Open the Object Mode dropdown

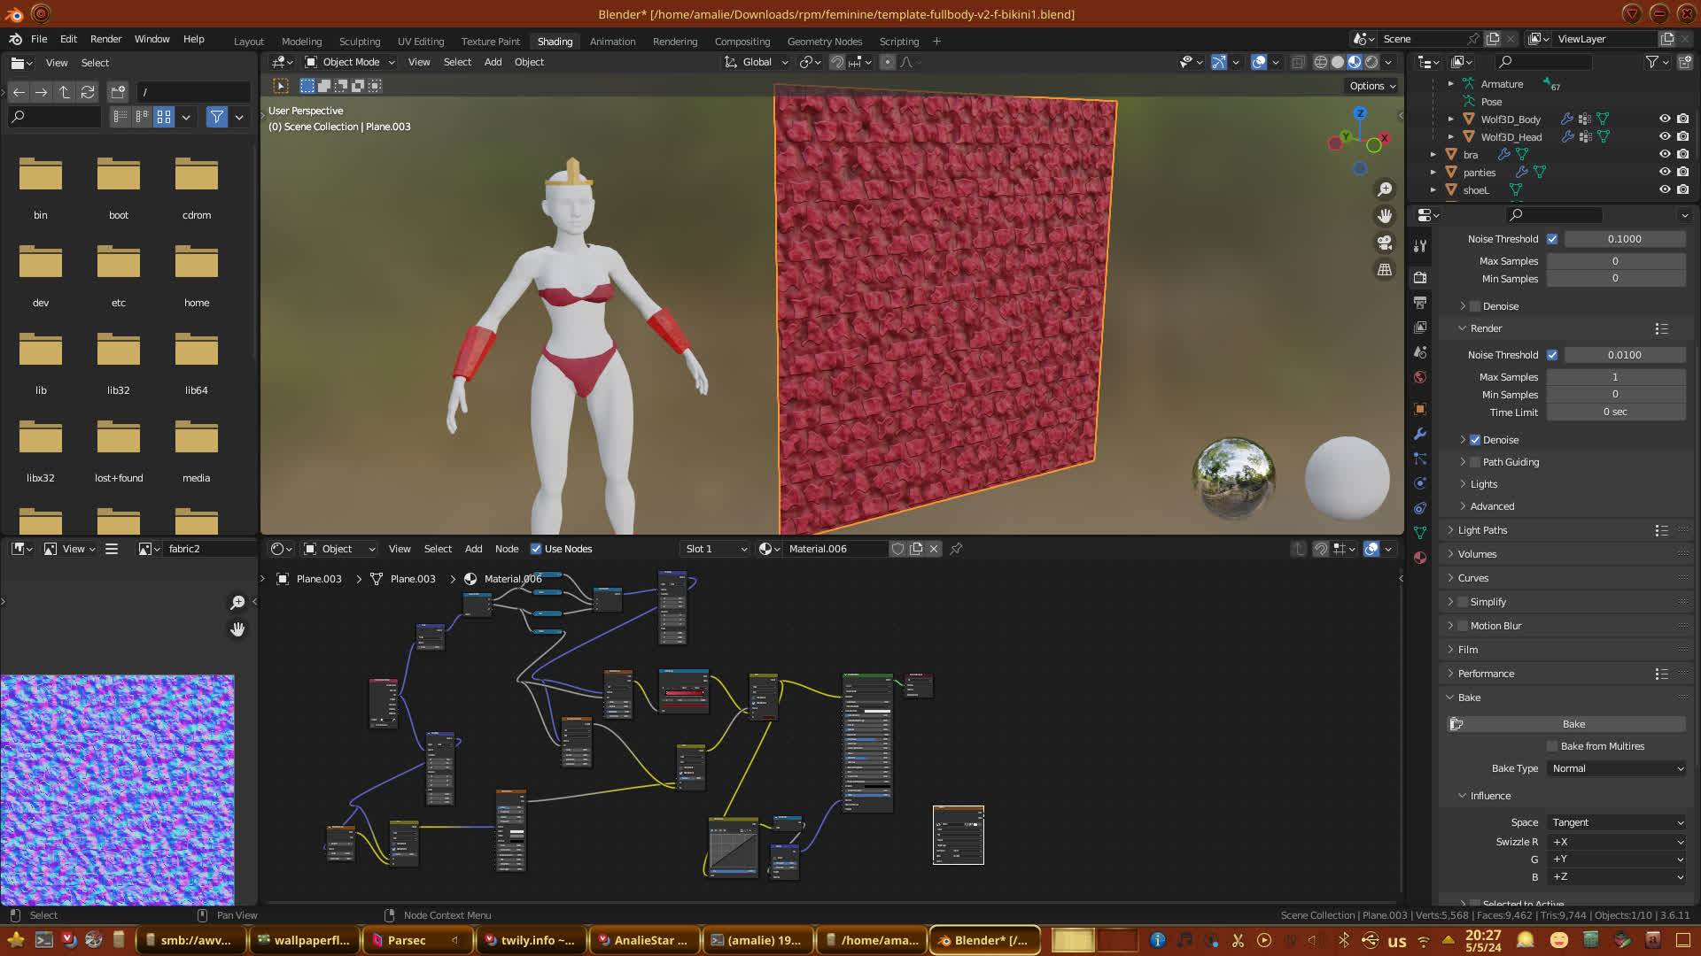coord(350,62)
